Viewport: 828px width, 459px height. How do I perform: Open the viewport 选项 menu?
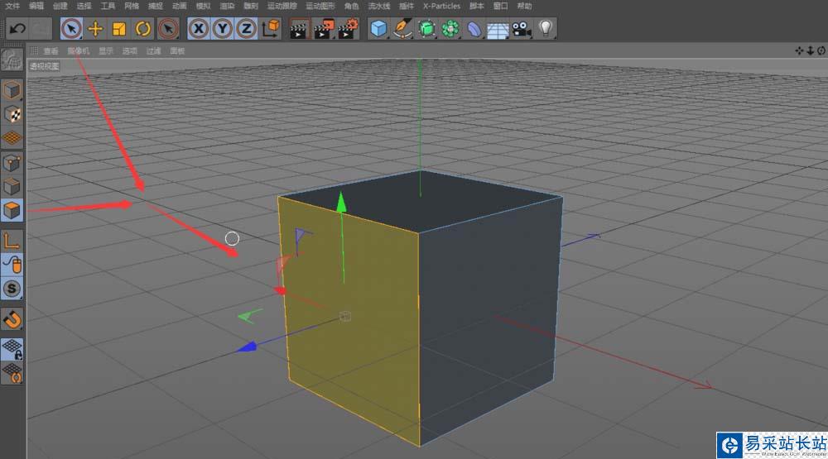point(129,51)
